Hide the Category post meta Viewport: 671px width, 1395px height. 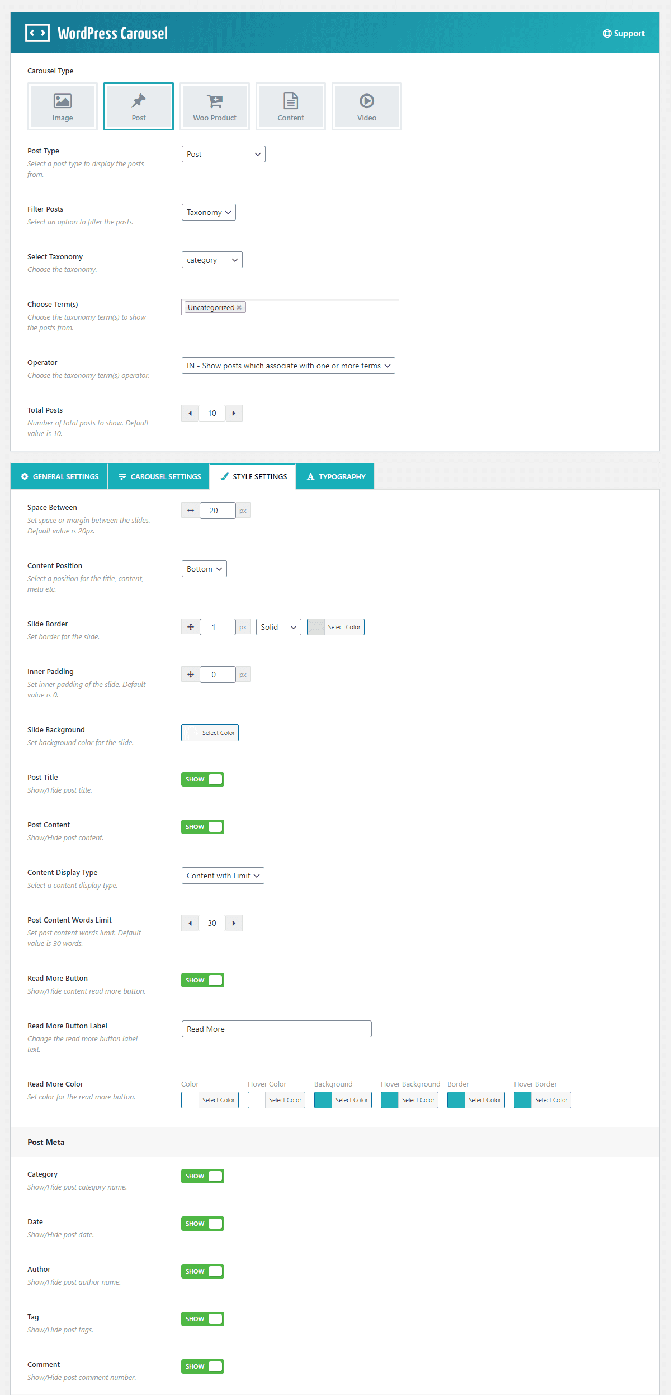pos(202,1176)
